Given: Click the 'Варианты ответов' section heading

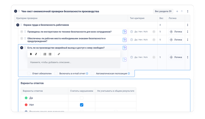Looking at the screenshot, I should (32, 83).
